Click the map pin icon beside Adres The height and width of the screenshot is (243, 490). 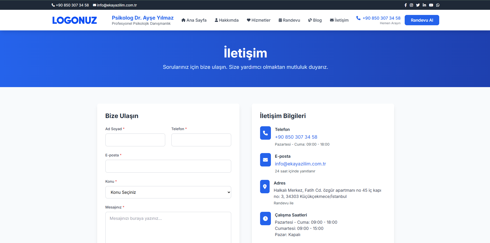(x=265, y=187)
